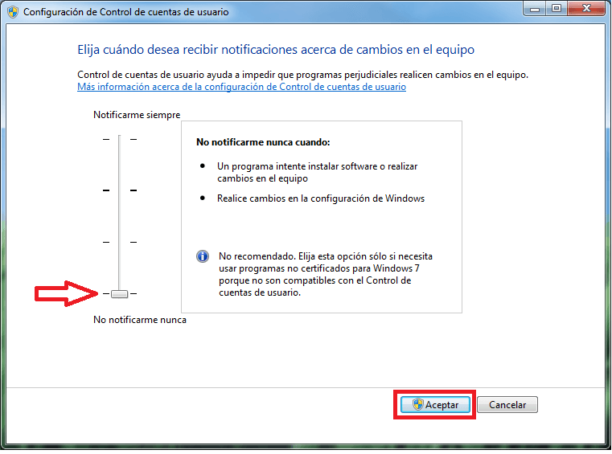The height and width of the screenshot is (454, 612).
Task: Click the 'No notificarme nunca' label
Action: [140, 320]
